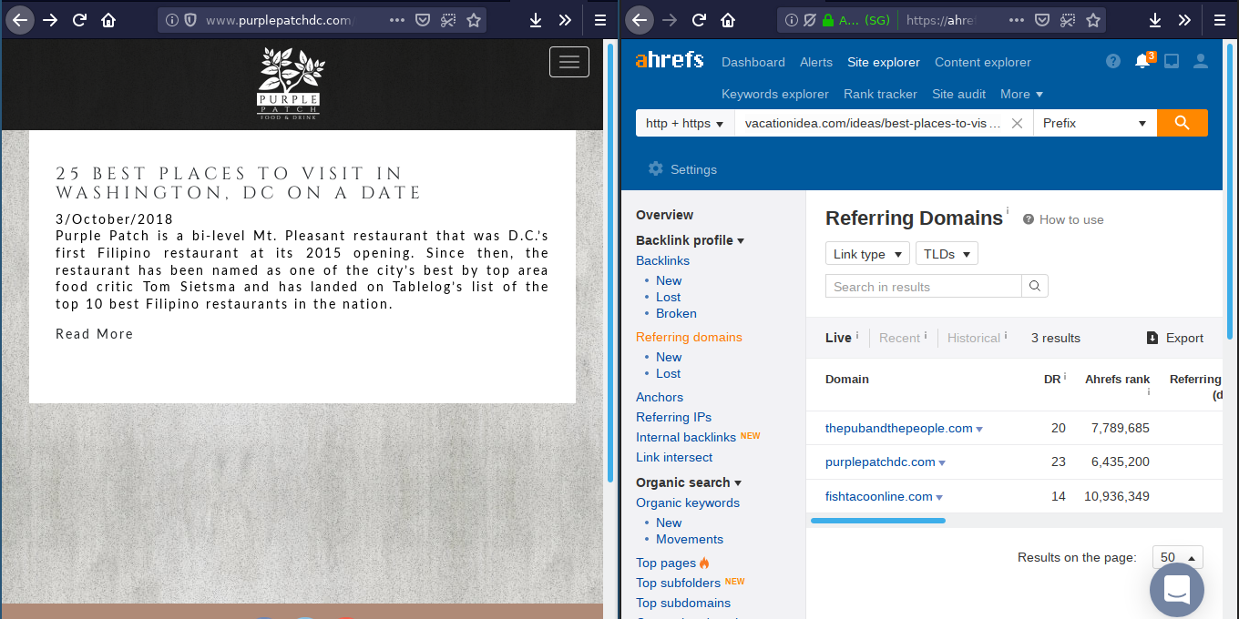Open Backlinks in the sidebar
1239x619 pixels.
662,260
